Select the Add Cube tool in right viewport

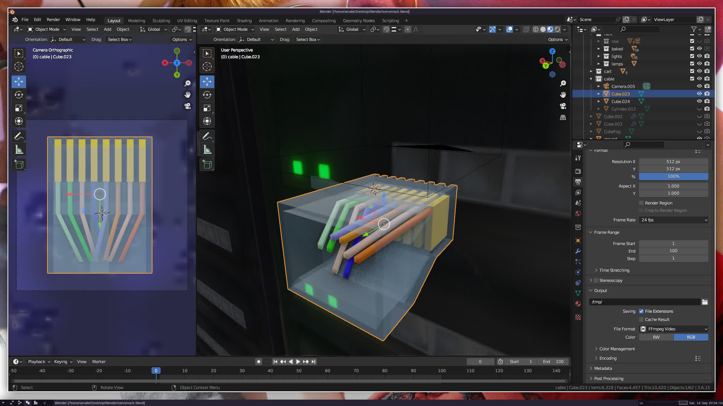pyautogui.click(x=207, y=165)
